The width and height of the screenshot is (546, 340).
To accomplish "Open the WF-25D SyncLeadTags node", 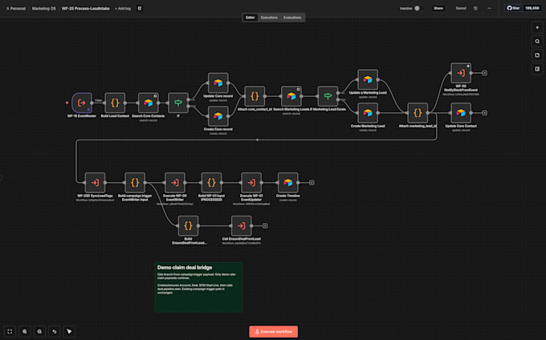I will coord(95,183).
